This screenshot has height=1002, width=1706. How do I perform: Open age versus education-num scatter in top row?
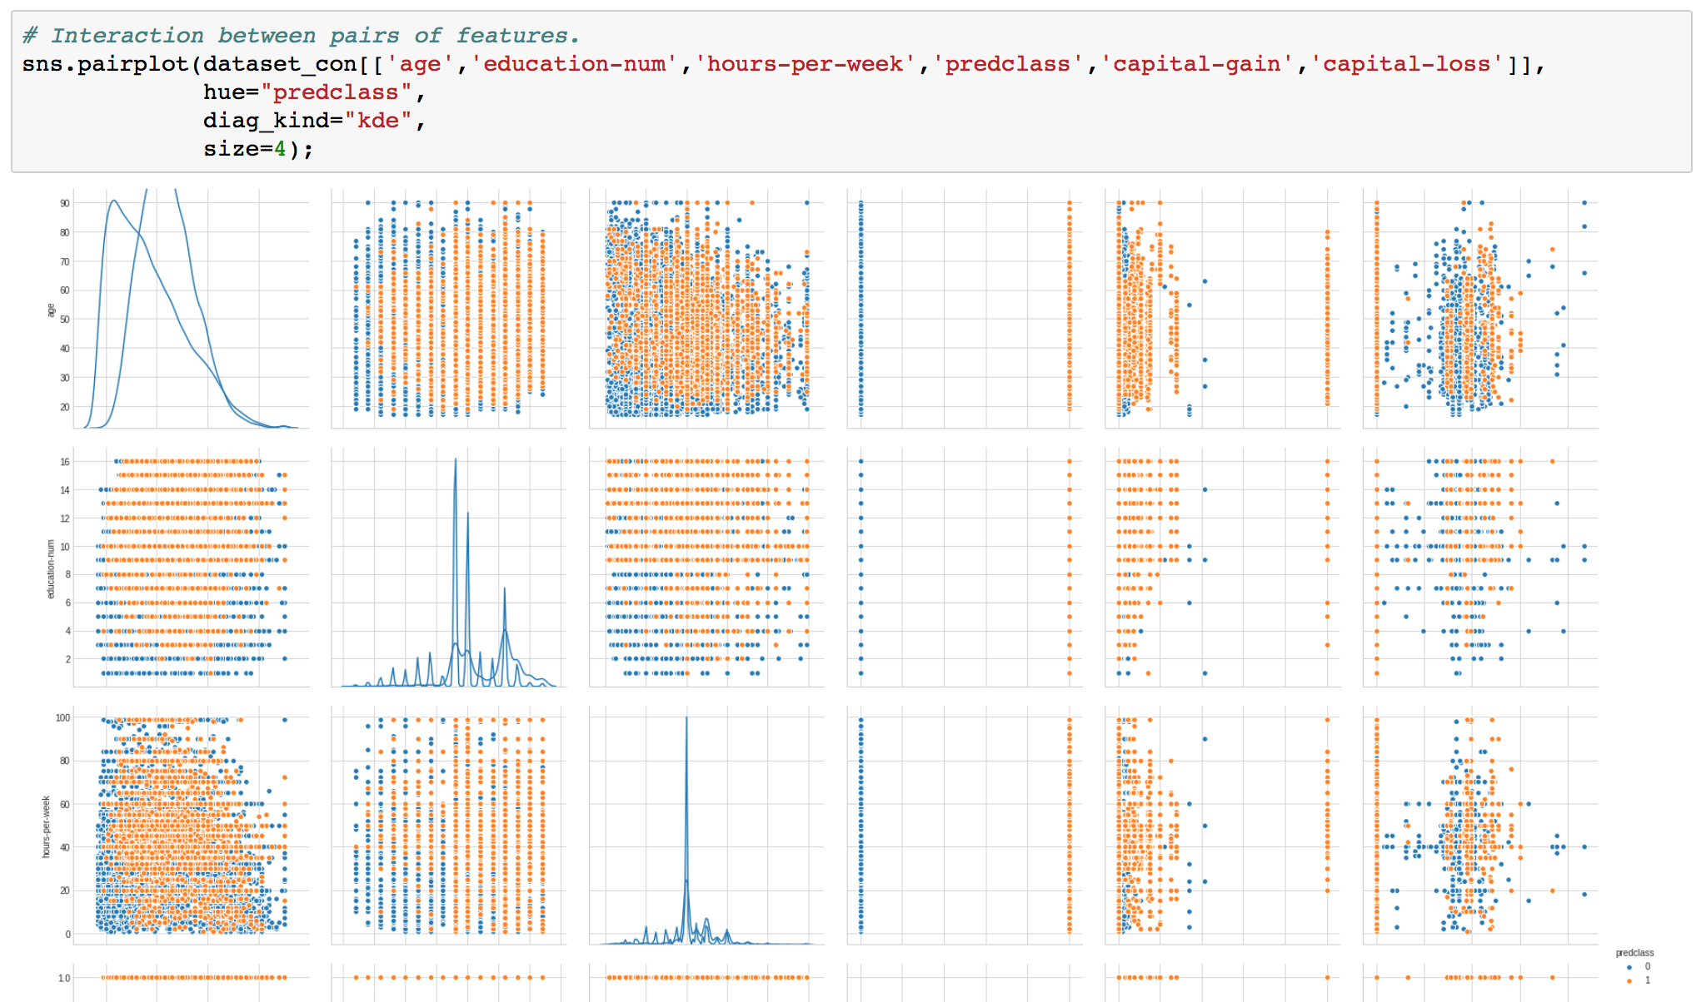coord(448,309)
